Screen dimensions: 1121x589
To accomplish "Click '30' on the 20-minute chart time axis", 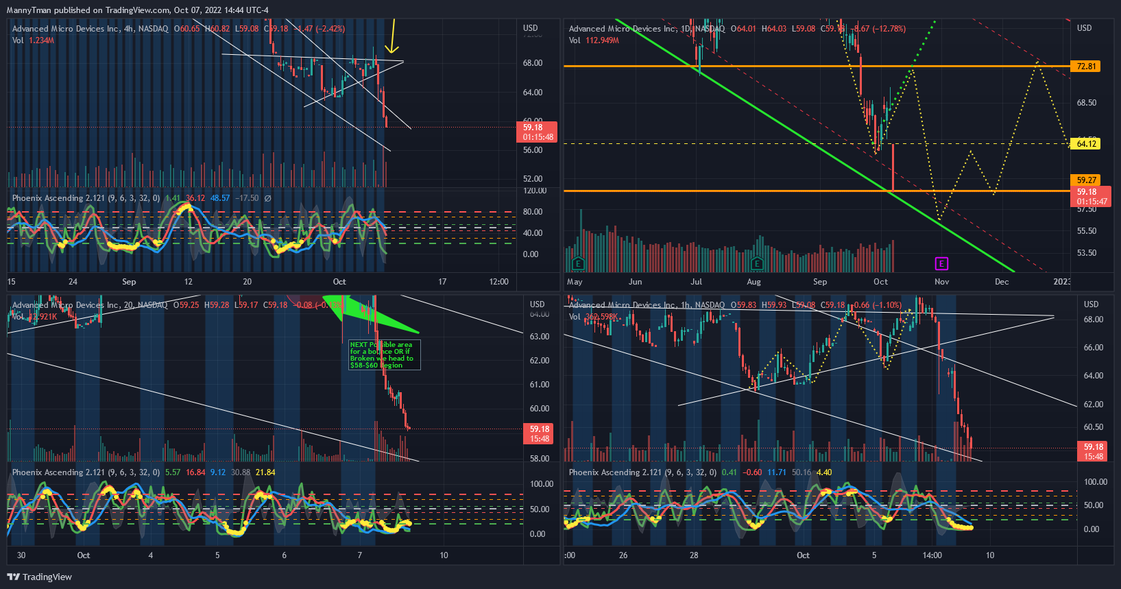I will tap(21, 555).
